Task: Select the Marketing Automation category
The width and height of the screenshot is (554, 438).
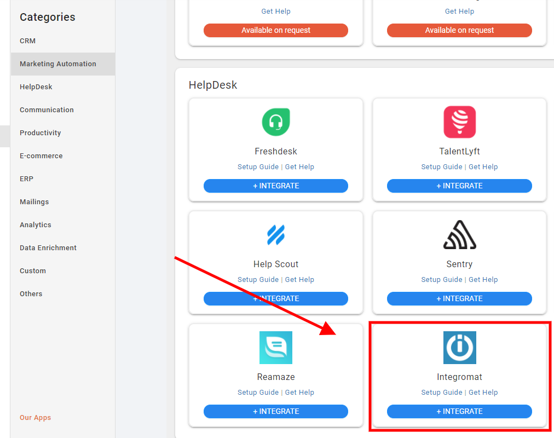Action: (63, 64)
